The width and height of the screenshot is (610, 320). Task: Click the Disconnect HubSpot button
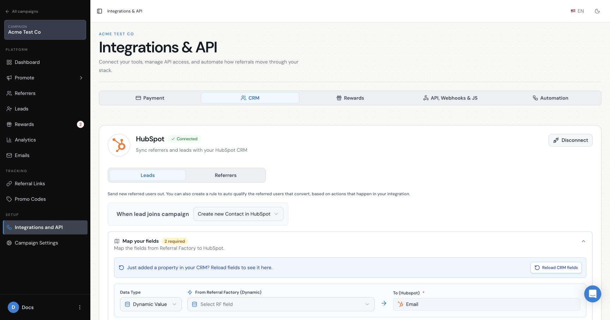tap(570, 140)
